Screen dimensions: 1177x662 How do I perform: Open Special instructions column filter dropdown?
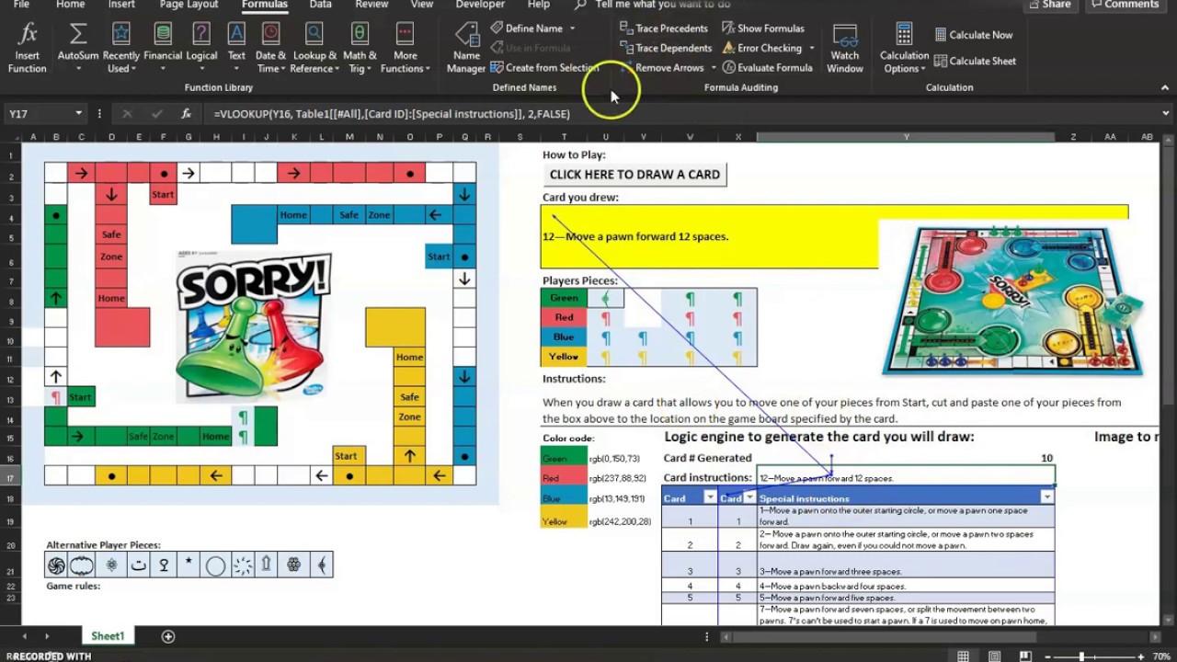1046,497
